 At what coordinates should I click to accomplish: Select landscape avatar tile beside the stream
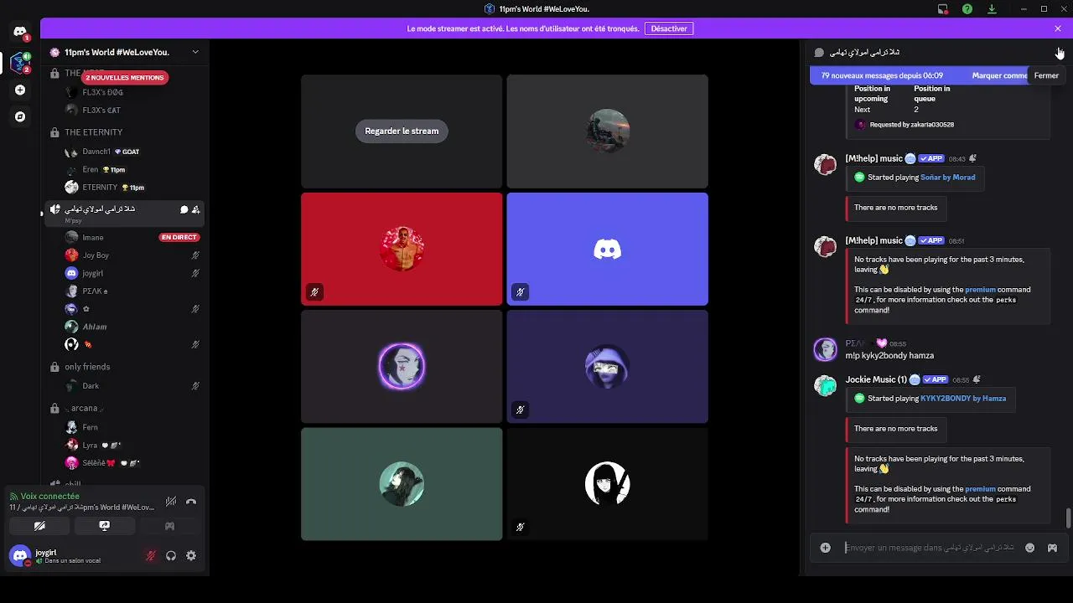[x=607, y=131]
